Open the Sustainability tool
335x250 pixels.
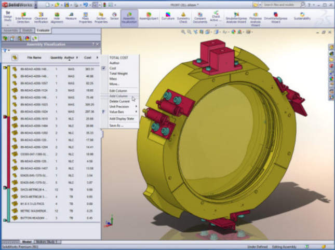pos(302,16)
